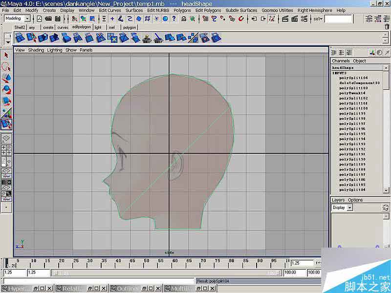Click the Outliner button on the taskbar
The width and height of the screenshot is (391, 293).
[126, 288]
